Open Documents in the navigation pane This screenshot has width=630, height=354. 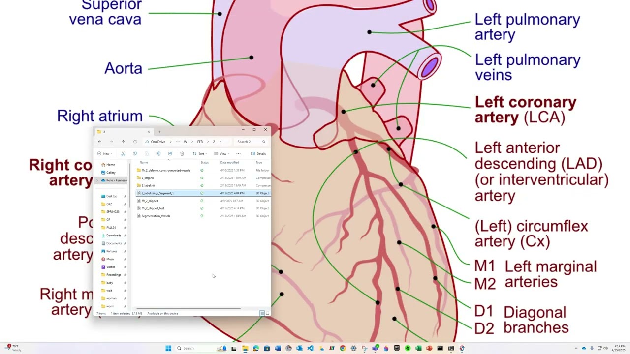click(x=114, y=243)
